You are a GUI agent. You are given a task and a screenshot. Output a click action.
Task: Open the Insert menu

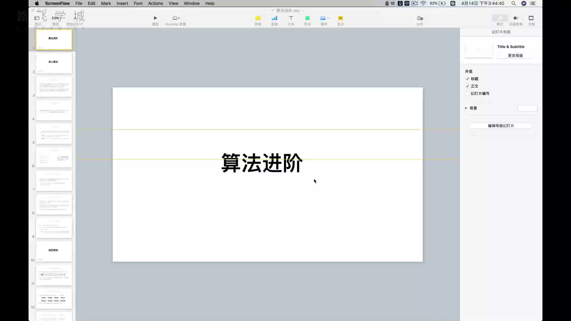coord(122,3)
